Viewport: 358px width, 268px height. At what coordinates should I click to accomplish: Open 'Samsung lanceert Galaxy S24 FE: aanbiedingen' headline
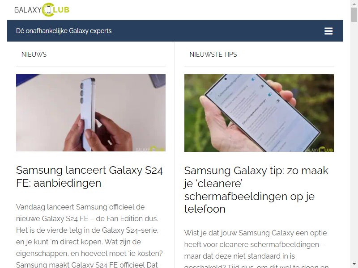[x=89, y=176]
